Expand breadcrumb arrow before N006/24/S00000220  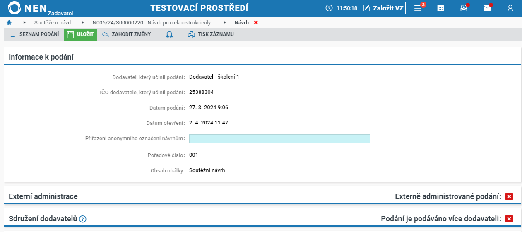83,22
